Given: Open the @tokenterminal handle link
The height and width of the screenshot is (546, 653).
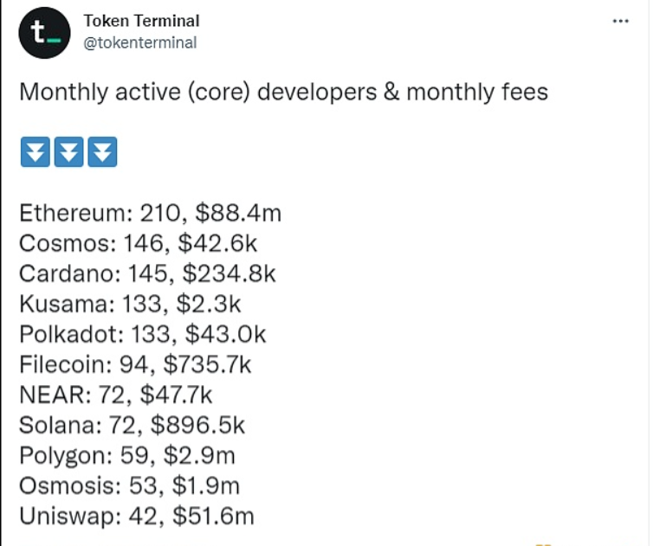Looking at the screenshot, I should coord(139,42).
